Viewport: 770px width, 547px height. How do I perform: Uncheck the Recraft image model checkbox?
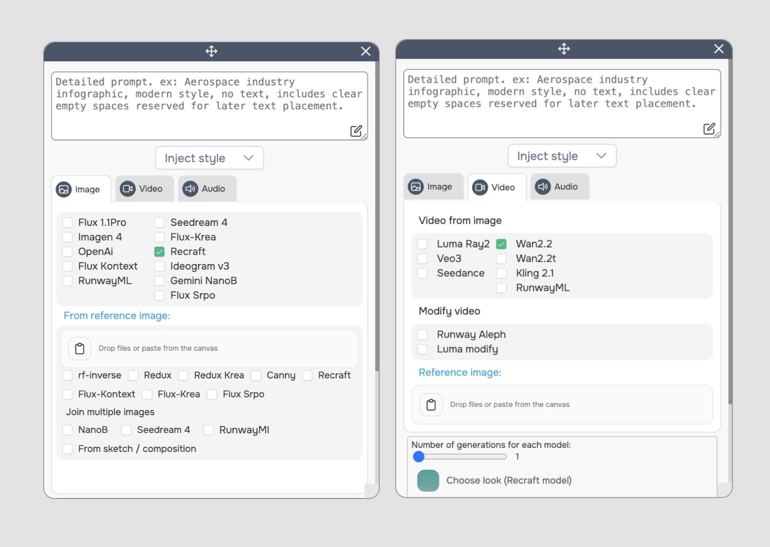[x=159, y=251]
